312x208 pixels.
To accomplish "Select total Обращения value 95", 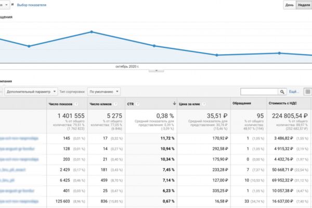I will (261, 115).
